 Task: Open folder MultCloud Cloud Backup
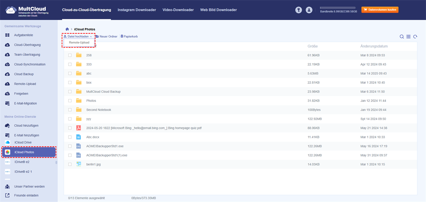[103, 92]
